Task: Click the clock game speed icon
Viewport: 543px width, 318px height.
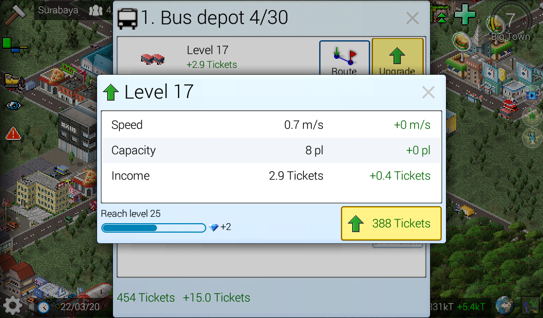Action: 43,307
